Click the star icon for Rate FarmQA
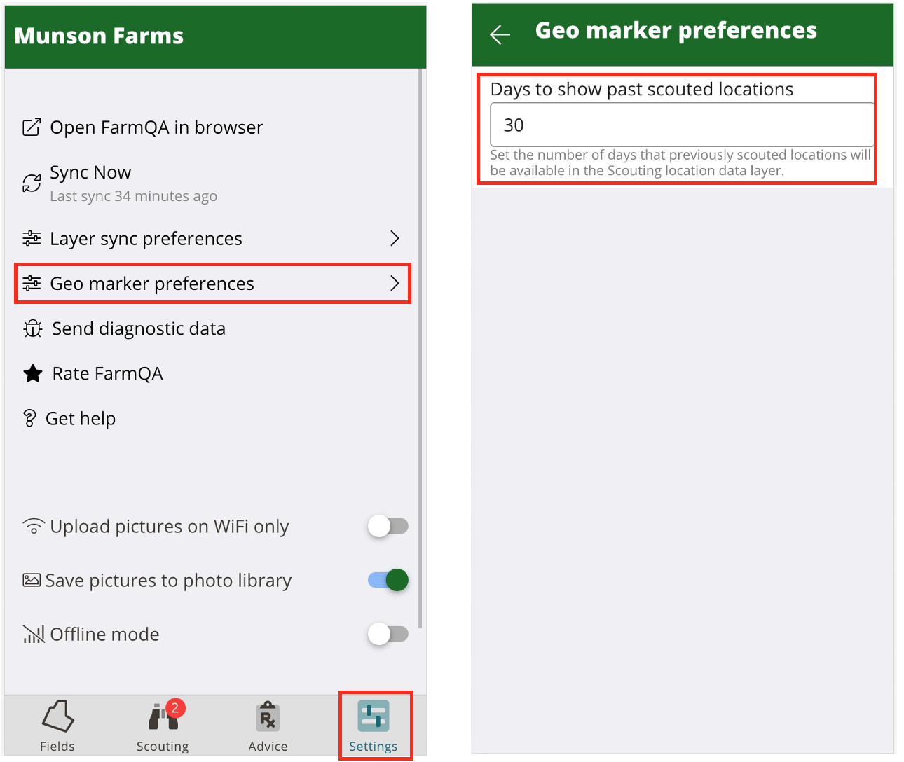The width and height of the screenshot is (904, 762). (x=32, y=373)
